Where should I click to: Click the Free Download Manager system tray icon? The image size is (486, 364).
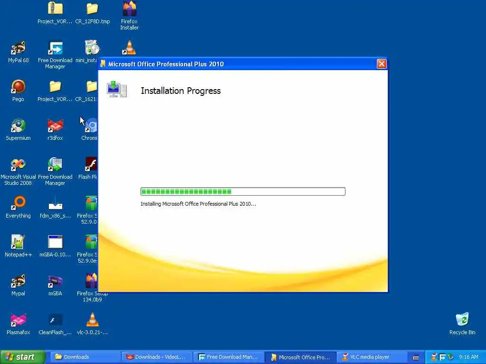tap(442, 357)
